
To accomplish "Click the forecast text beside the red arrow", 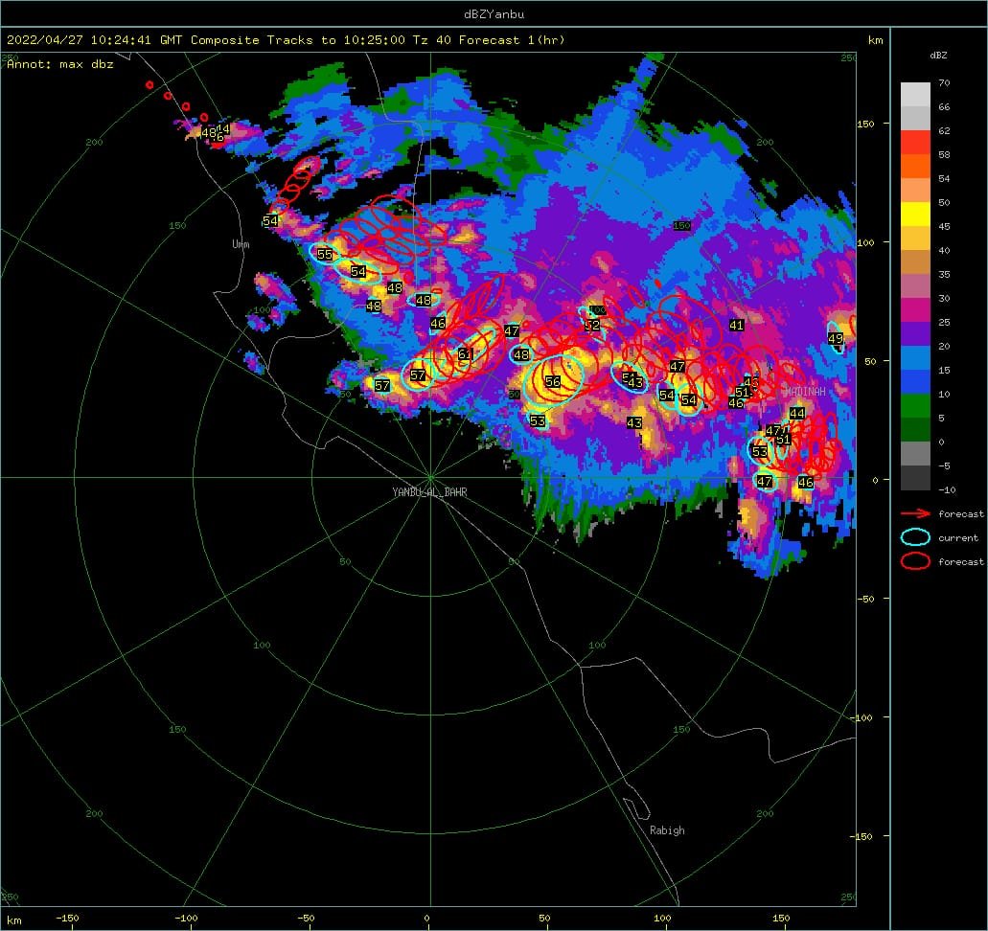I will [961, 514].
